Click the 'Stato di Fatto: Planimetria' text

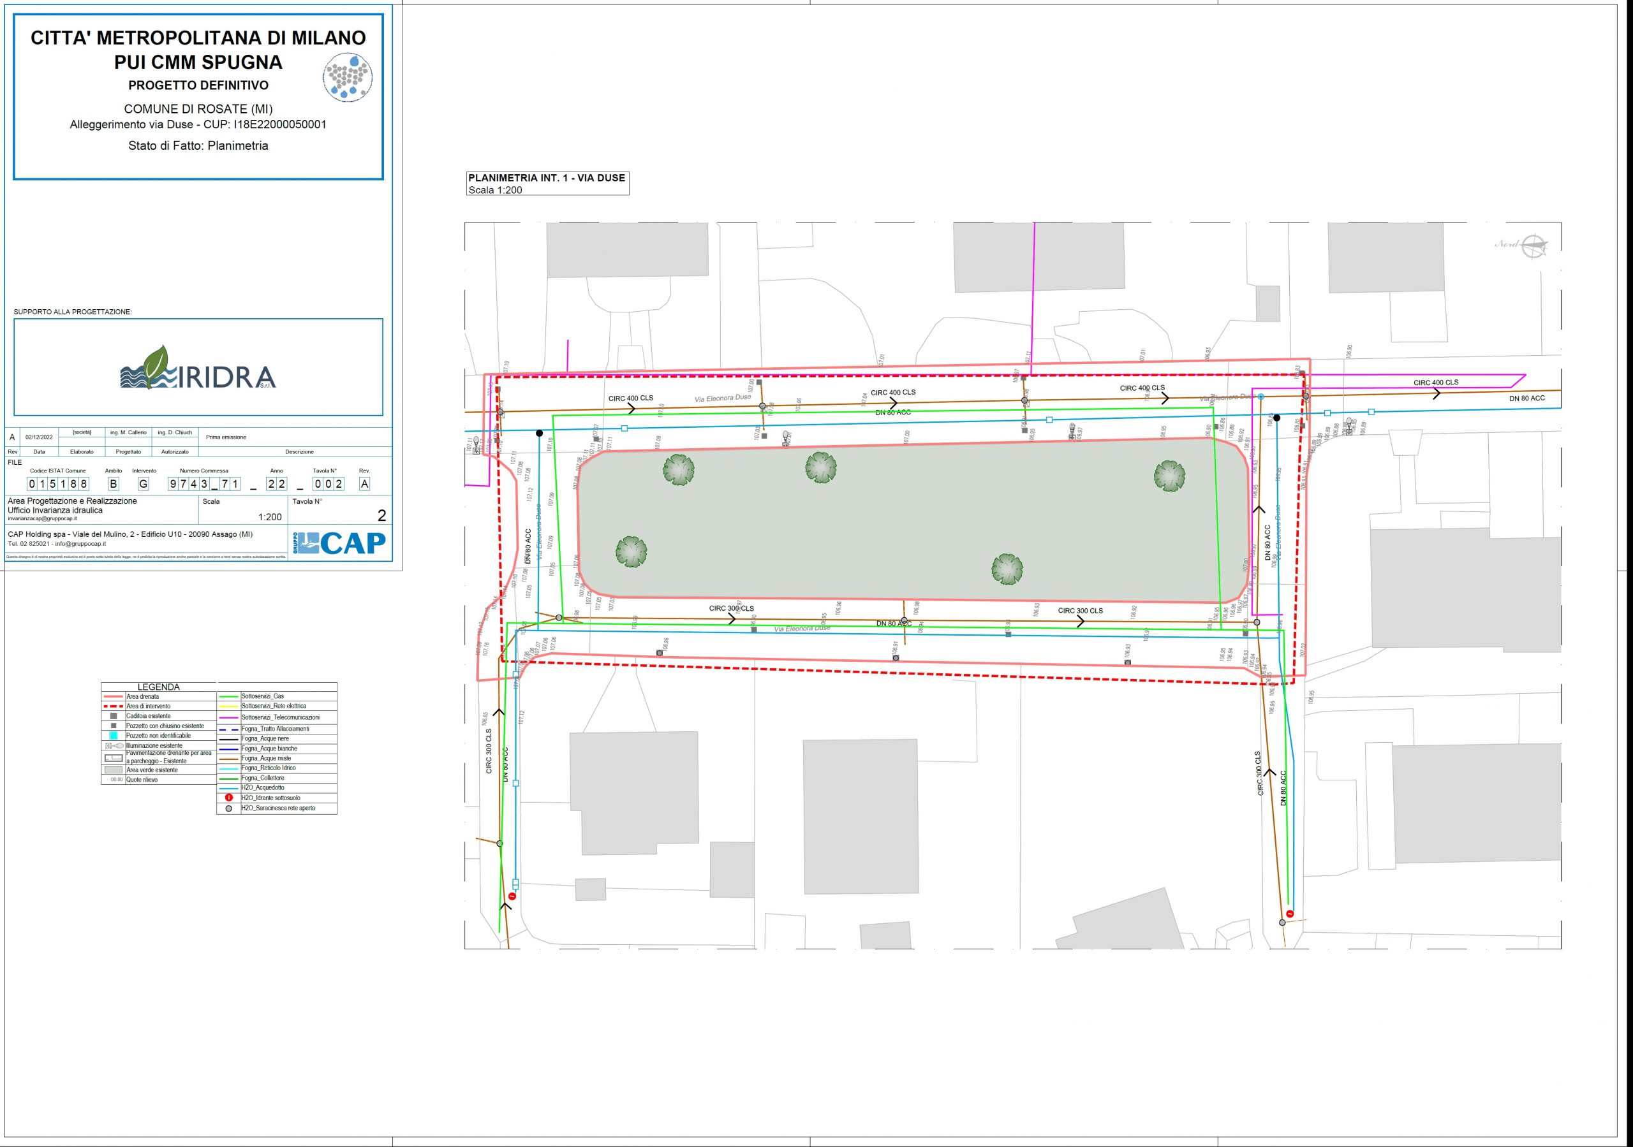(x=198, y=146)
